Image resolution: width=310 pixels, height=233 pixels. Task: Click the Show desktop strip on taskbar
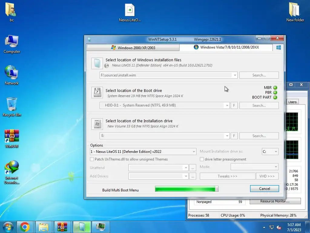point(308,227)
